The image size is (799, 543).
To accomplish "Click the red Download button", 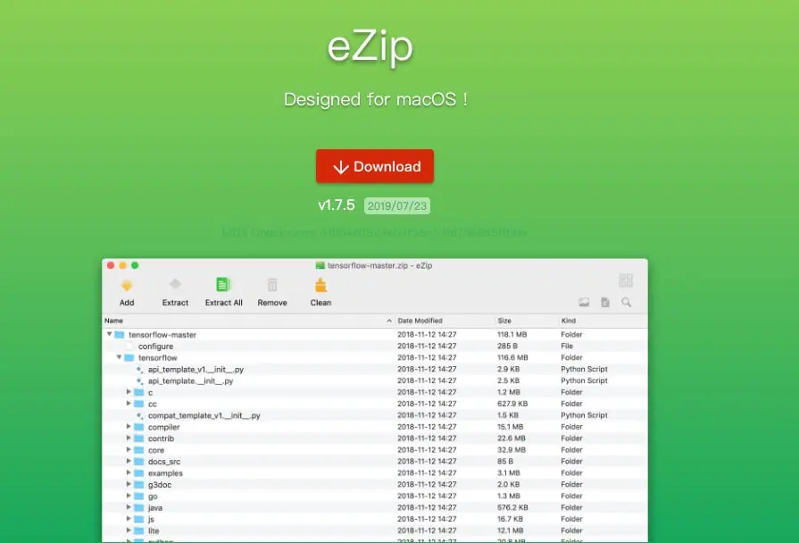I will [375, 166].
